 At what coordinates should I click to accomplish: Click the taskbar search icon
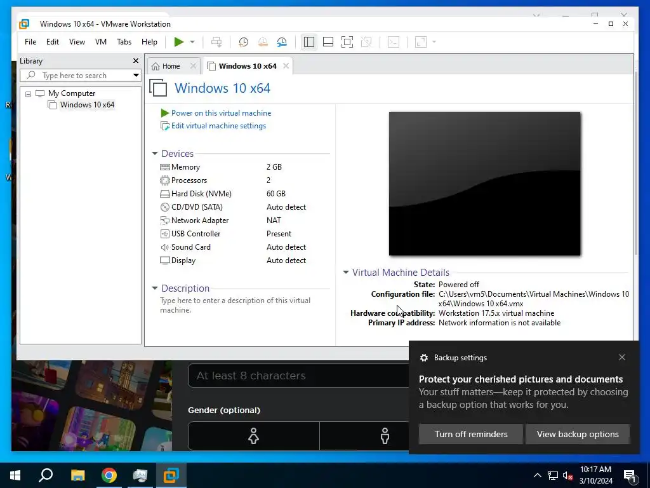pos(46,475)
